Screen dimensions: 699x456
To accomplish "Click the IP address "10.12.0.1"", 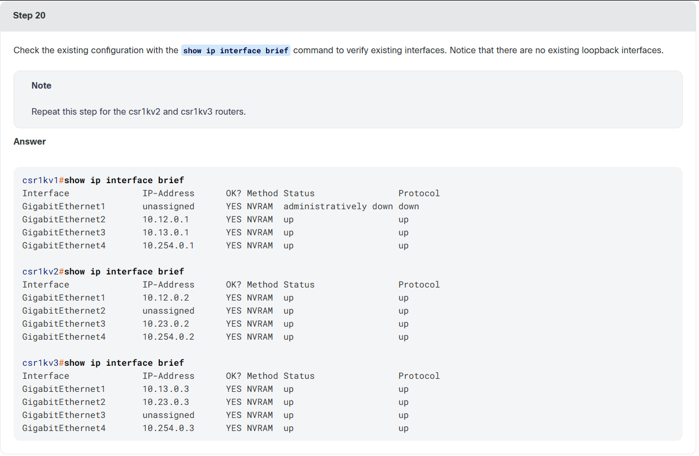I will point(166,220).
